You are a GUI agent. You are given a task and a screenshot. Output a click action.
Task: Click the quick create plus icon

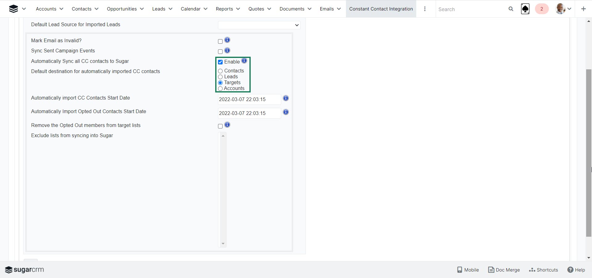(x=583, y=9)
